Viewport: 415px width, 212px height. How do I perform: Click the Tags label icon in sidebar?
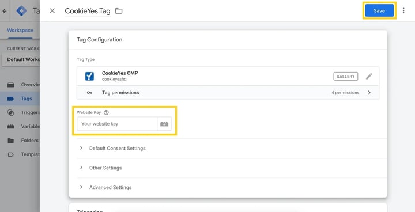tap(10, 99)
